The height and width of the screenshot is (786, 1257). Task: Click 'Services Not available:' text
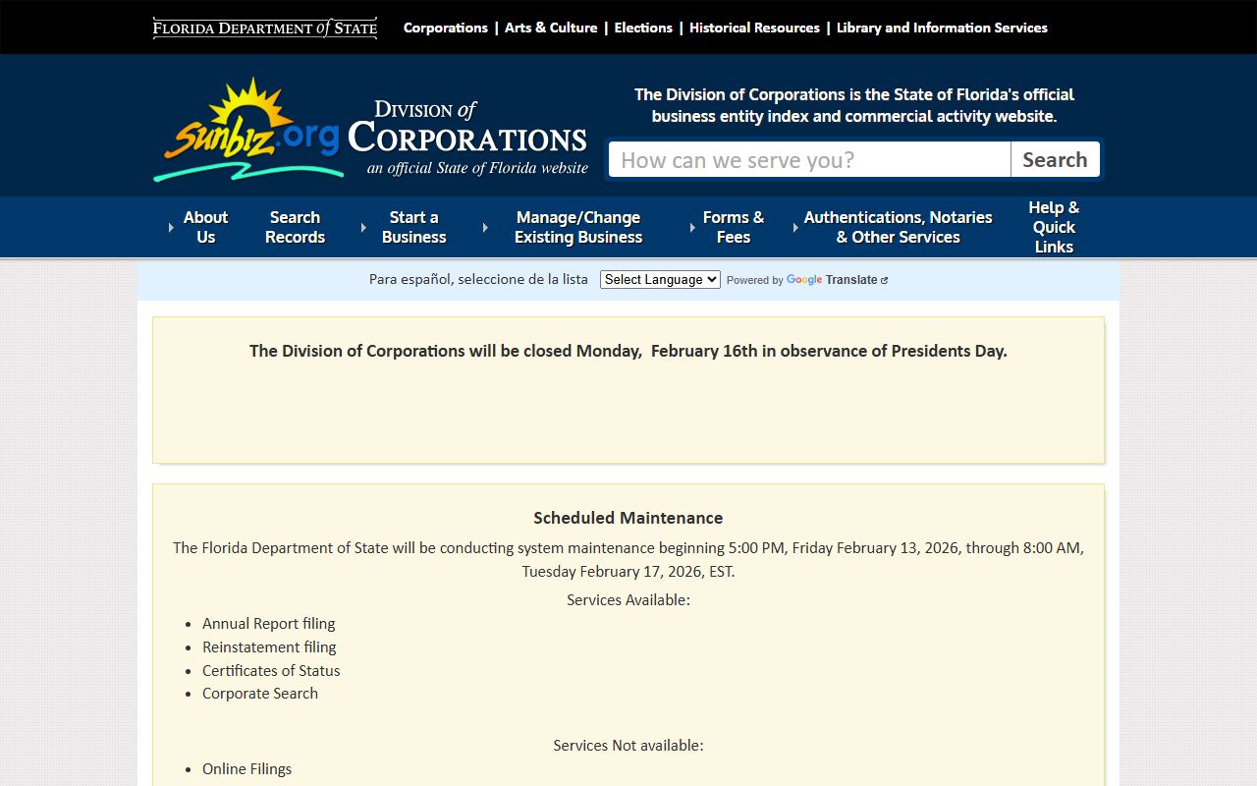(628, 746)
